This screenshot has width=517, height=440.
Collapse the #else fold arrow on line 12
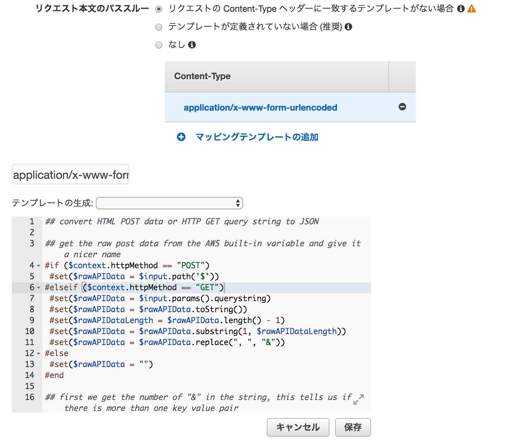38,353
